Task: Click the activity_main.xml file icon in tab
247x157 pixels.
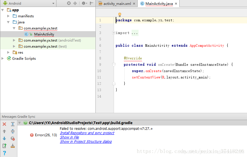Action: [100, 3]
